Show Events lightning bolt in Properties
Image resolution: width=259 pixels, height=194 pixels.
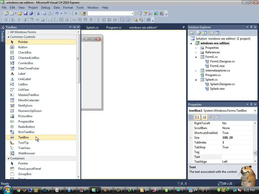pos(210,117)
